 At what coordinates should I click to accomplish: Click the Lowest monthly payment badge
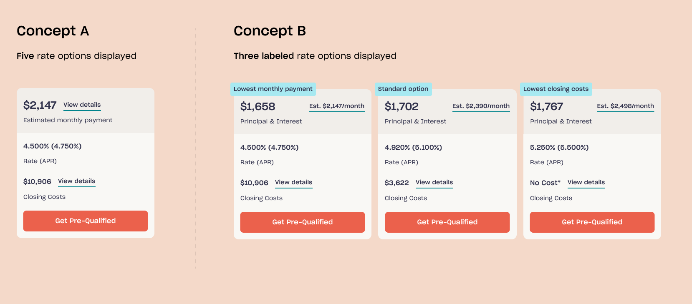[x=273, y=89]
